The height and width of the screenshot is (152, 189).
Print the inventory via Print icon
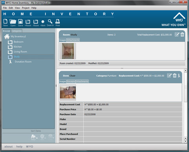click(58, 22)
